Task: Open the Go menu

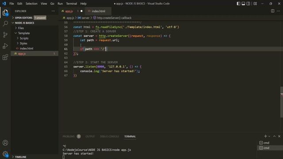Action: coord(52,4)
